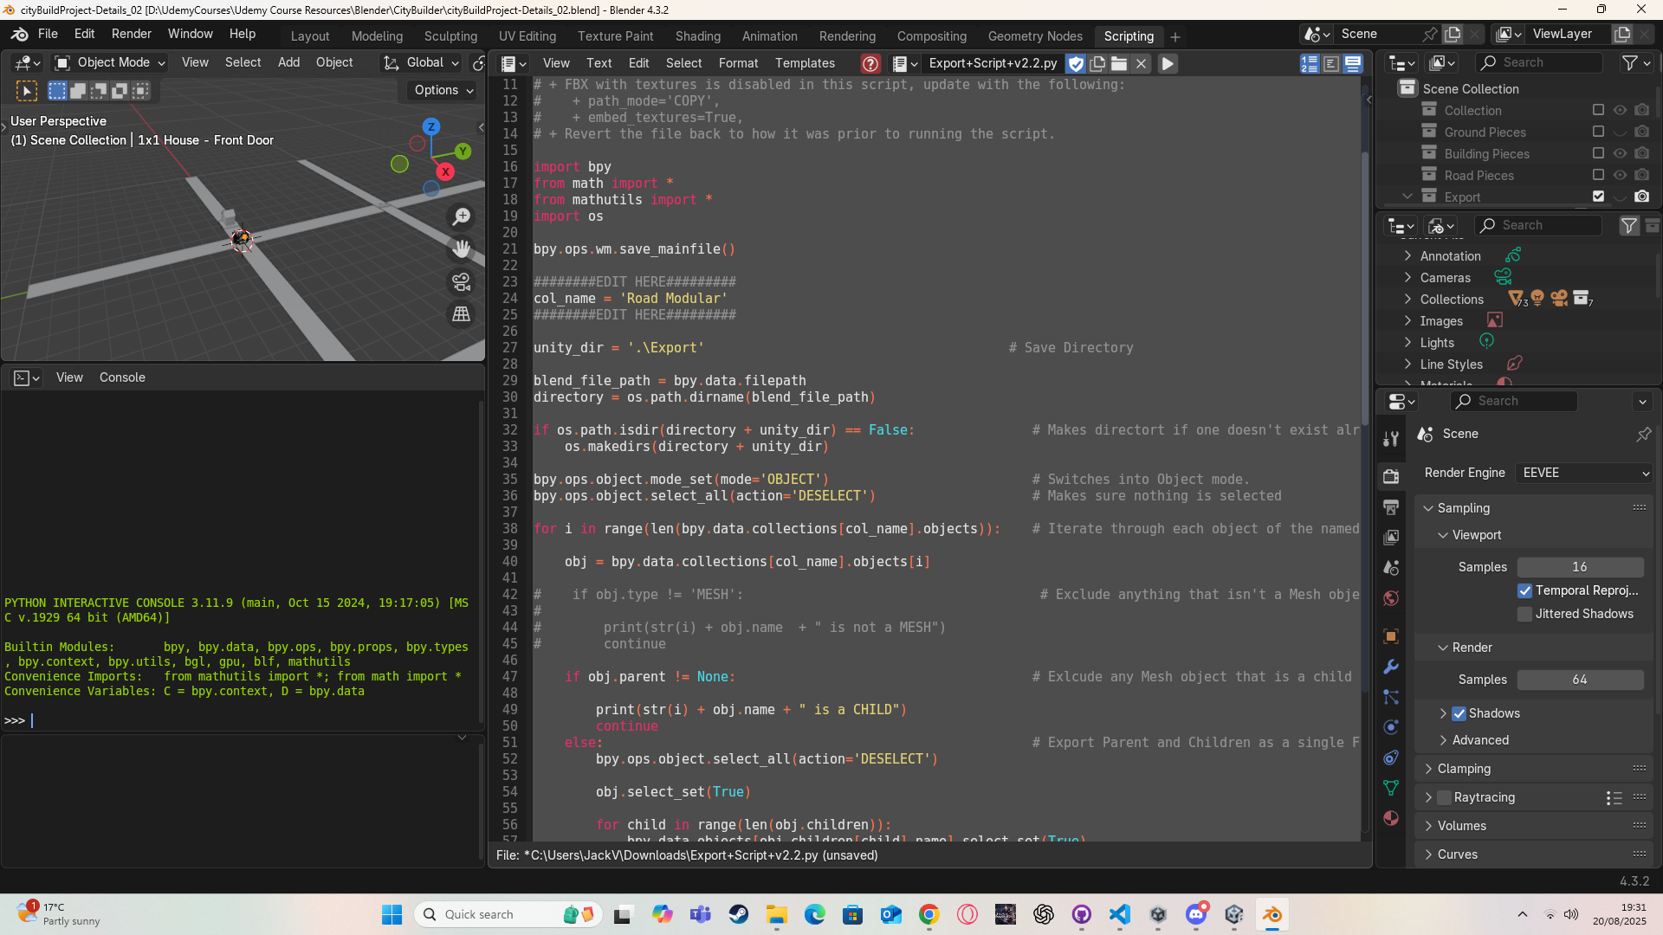
Task: Open Steam from the Windows taskbar
Action: tap(739, 914)
